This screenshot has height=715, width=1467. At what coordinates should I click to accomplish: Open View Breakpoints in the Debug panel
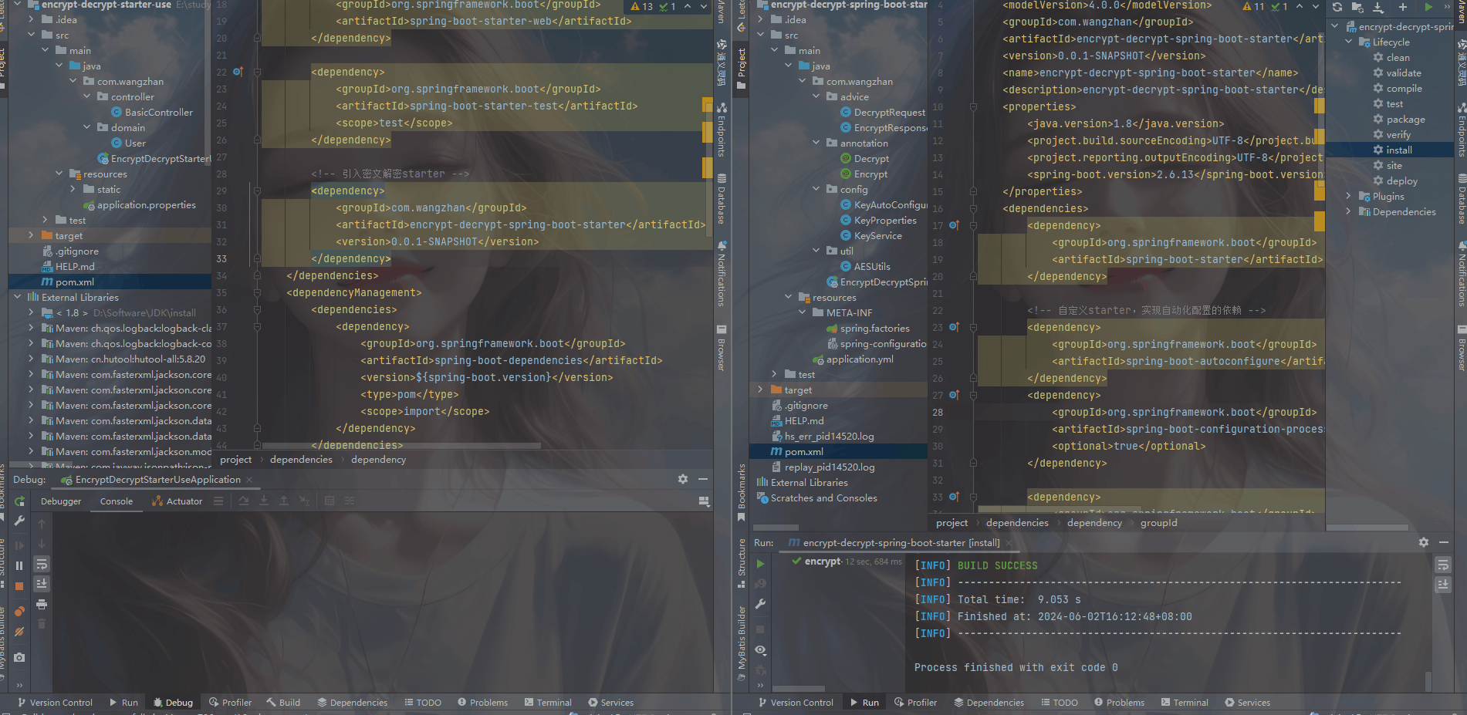coord(19,611)
